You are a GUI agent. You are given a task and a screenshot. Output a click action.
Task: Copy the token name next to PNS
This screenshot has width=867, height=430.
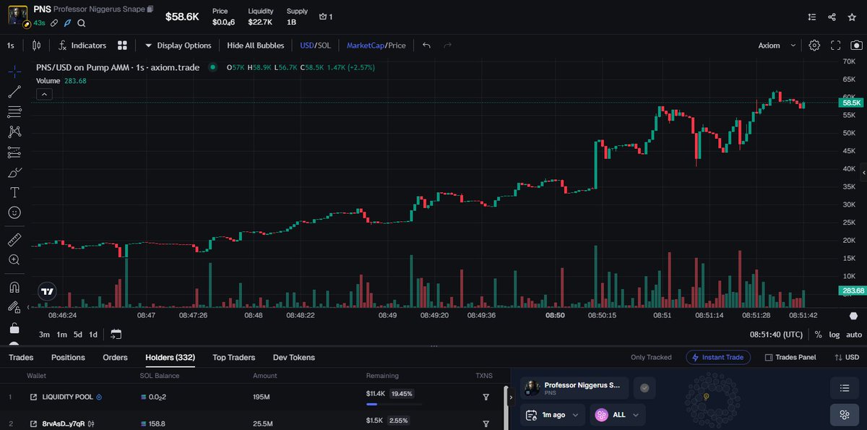(x=150, y=9)
